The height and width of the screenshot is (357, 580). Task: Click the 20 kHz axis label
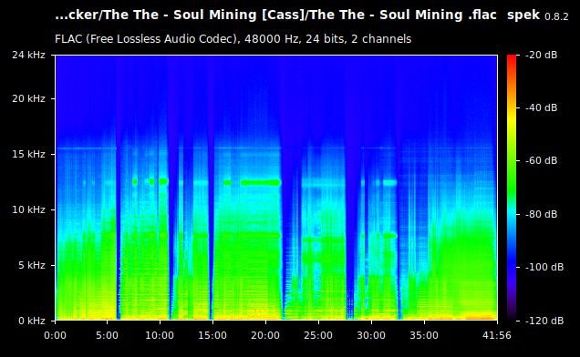[28, 98]
